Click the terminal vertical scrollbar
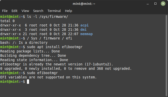 click(x=166, y=55)
